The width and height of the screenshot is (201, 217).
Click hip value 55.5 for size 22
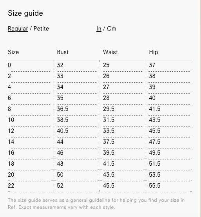(155, 186)
